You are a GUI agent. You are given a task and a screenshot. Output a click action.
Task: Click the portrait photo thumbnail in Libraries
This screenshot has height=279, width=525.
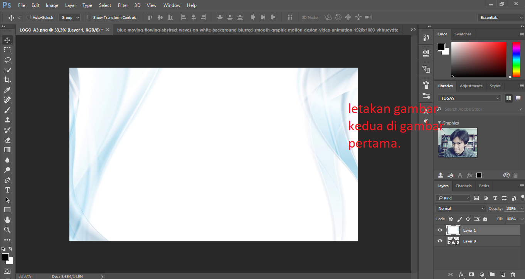457,142
